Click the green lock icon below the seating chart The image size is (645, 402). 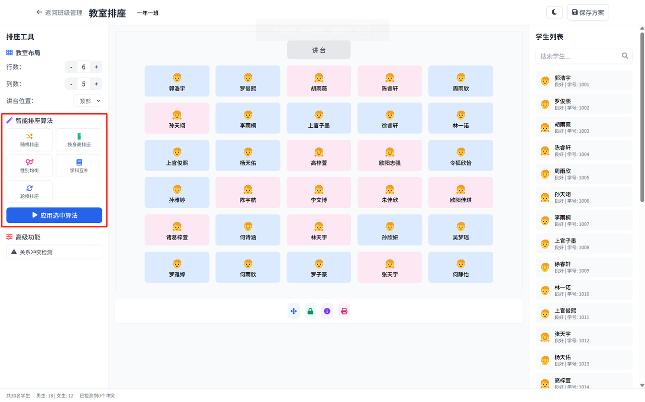click(310, 311)
